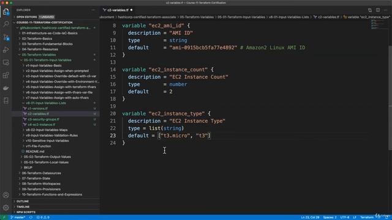
Task: Click the 05-Terraform-Variables breadcrumb
Action: (197, 17)
